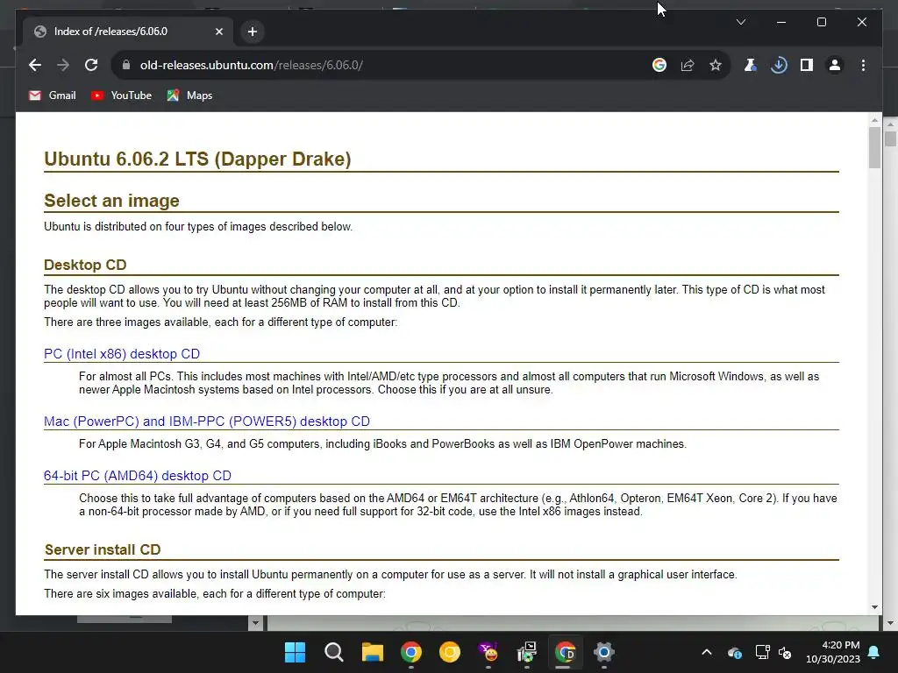Open notifications bell icon

[x=874, y=652]
